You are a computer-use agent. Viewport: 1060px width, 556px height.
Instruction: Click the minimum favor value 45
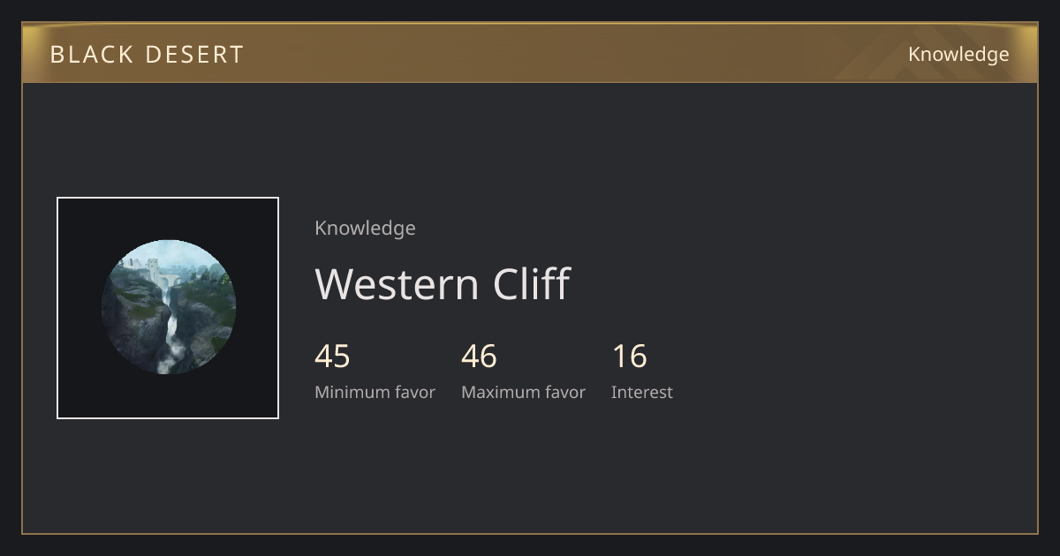coord(332,357)
